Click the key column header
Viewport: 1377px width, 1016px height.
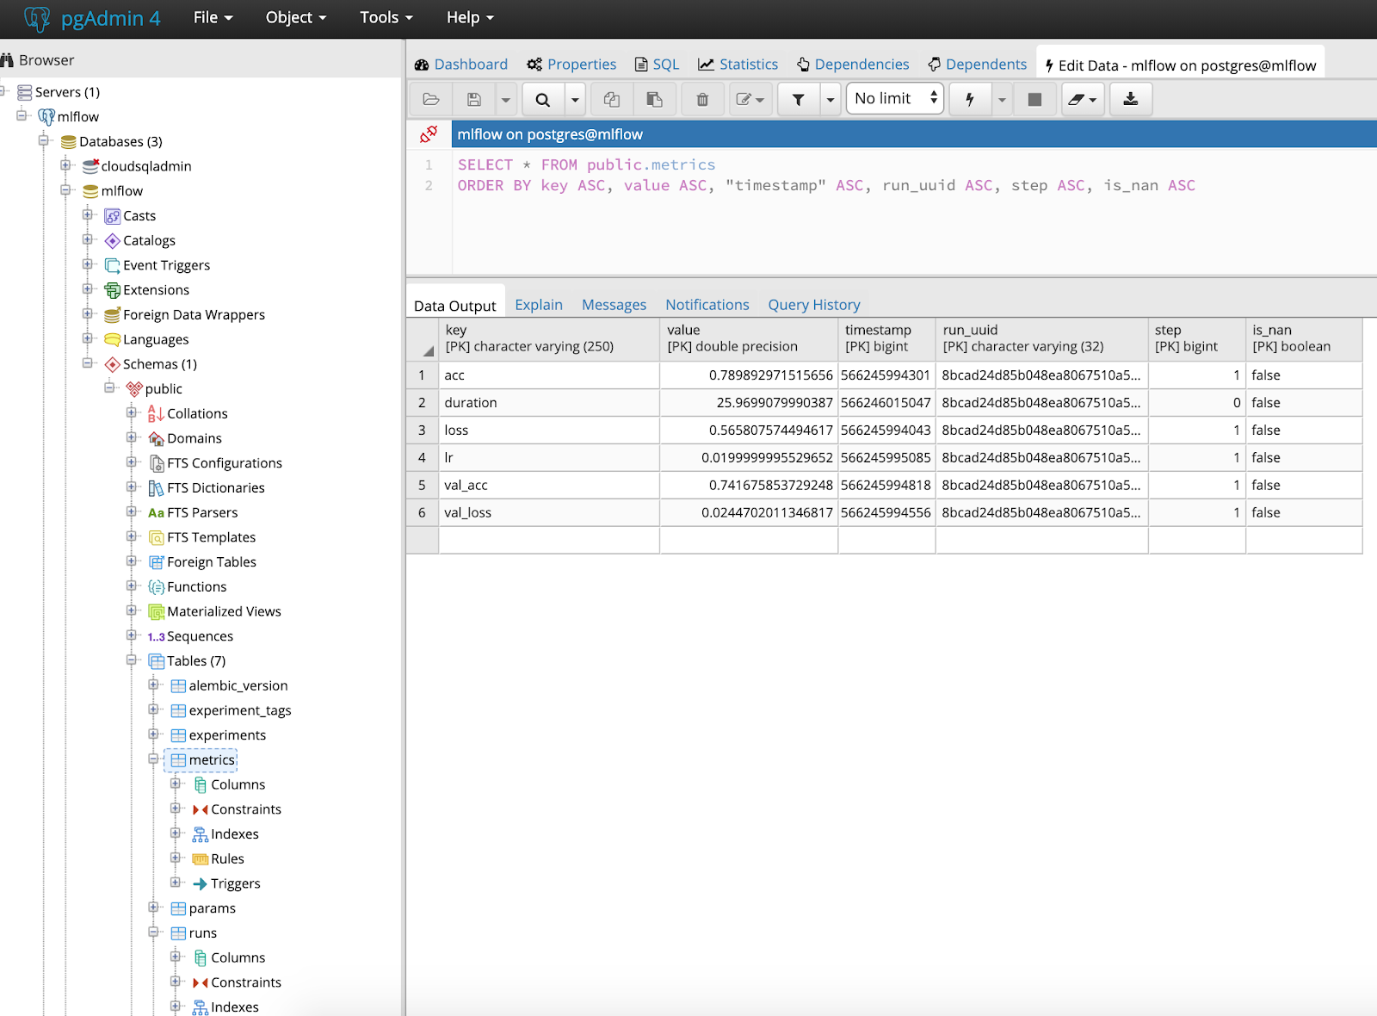pos(549,339)
